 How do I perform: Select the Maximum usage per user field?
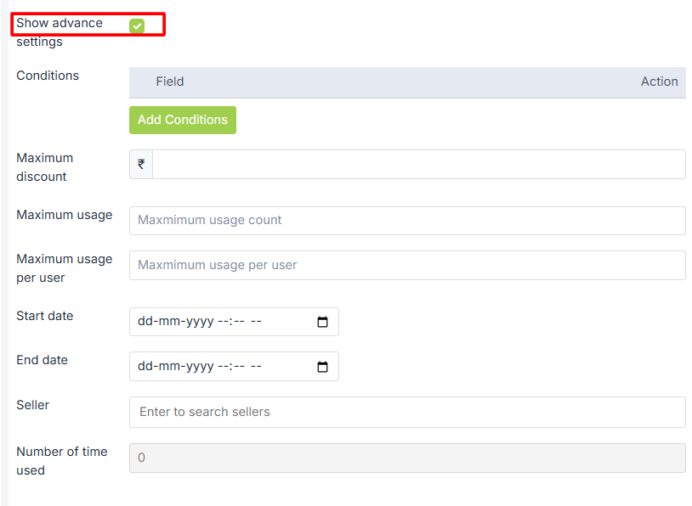tap(407, 265)
